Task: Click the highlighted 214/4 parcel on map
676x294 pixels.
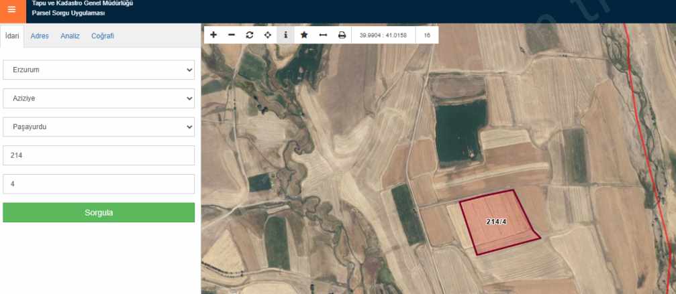Action: point(497,222)
